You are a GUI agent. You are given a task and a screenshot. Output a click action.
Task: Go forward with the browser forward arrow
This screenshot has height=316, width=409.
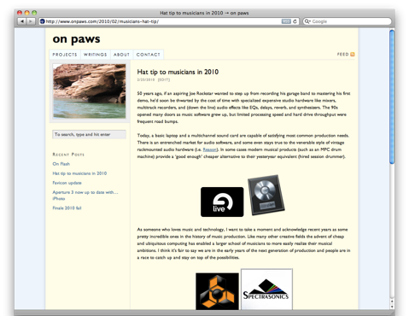31,21
